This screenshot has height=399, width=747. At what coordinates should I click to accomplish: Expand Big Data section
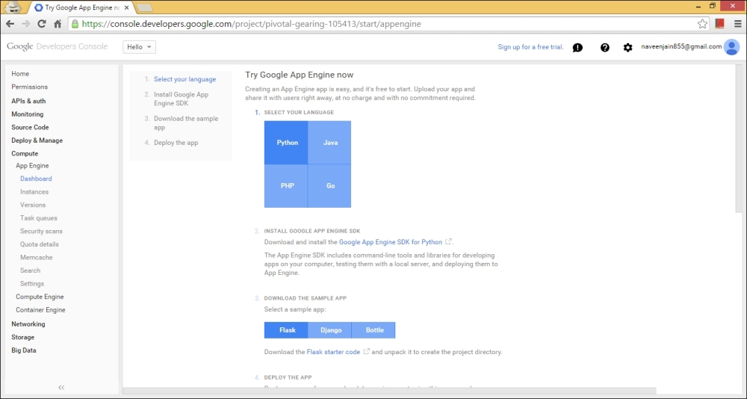pos(23,350)
